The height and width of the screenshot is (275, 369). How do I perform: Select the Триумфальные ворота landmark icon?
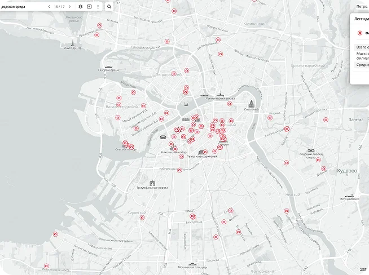click(x=152, y=182)
